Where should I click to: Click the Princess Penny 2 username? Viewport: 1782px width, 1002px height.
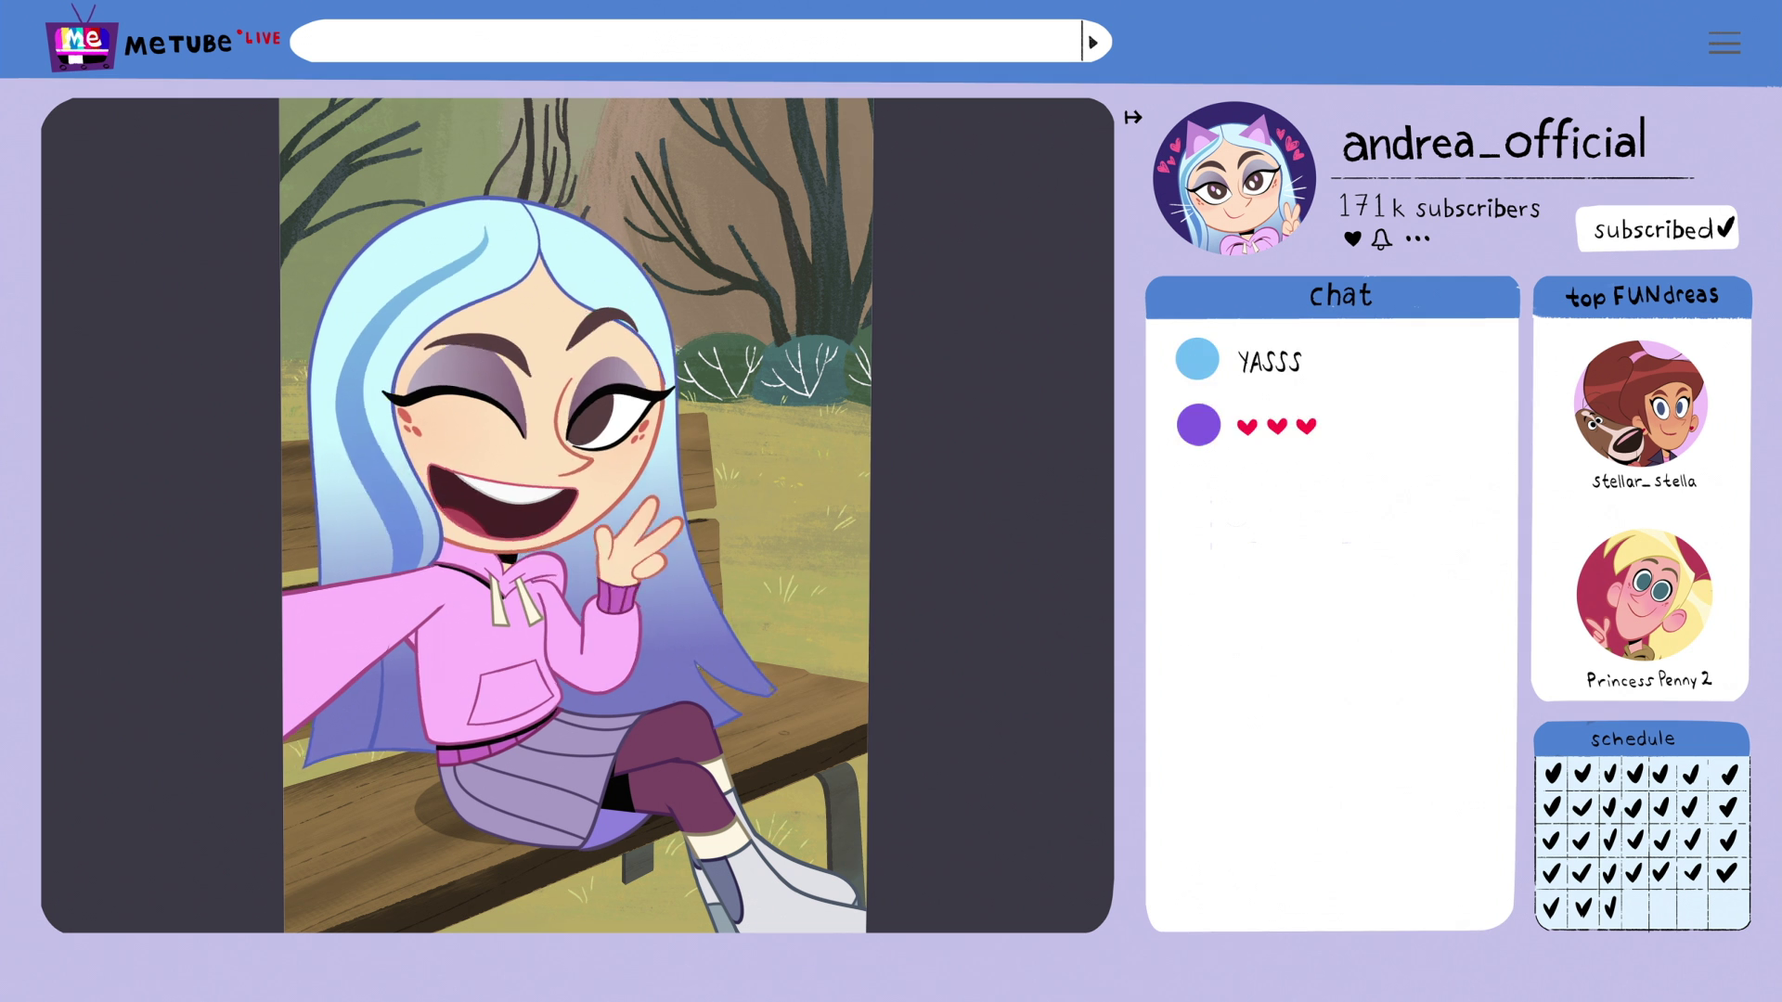coord(1648,680)
